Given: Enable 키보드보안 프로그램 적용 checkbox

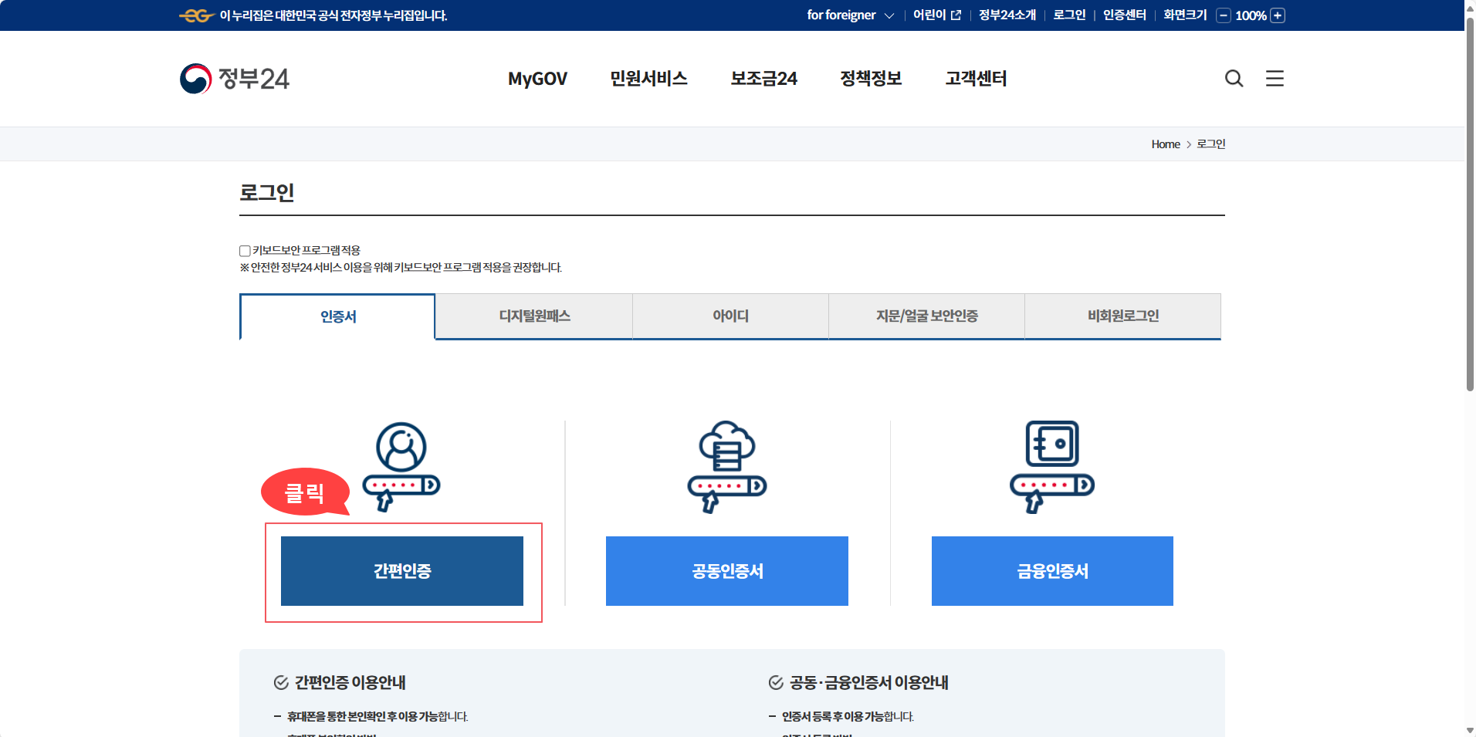Looking at the screenshot, I should tap(245, 251).
